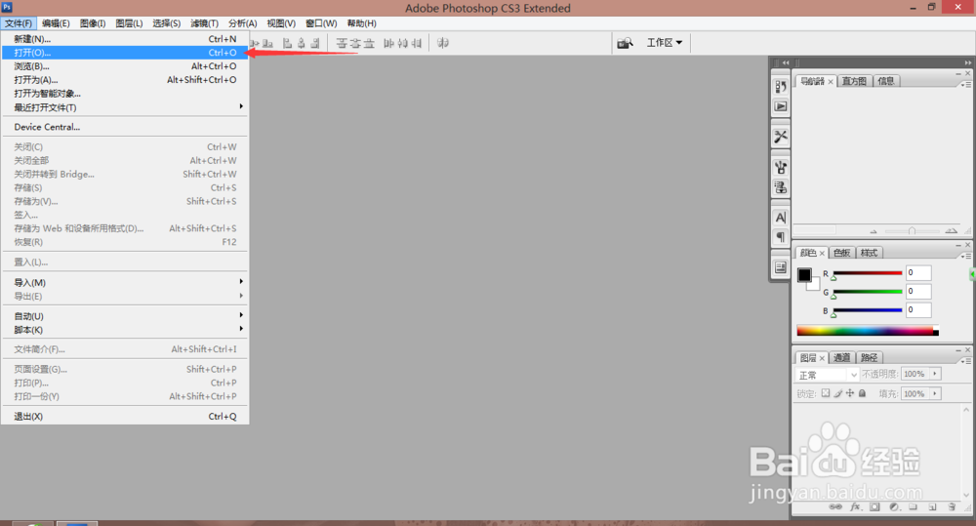Viewport: 976px width, 526px height.
Task: Toggle Lock image pixels brush icon
Action: coord(837,393)
